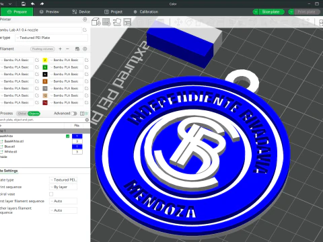Click the Auto orient toolbar icon
Viewport: 323px width, 242px height.
pos(117,22)
